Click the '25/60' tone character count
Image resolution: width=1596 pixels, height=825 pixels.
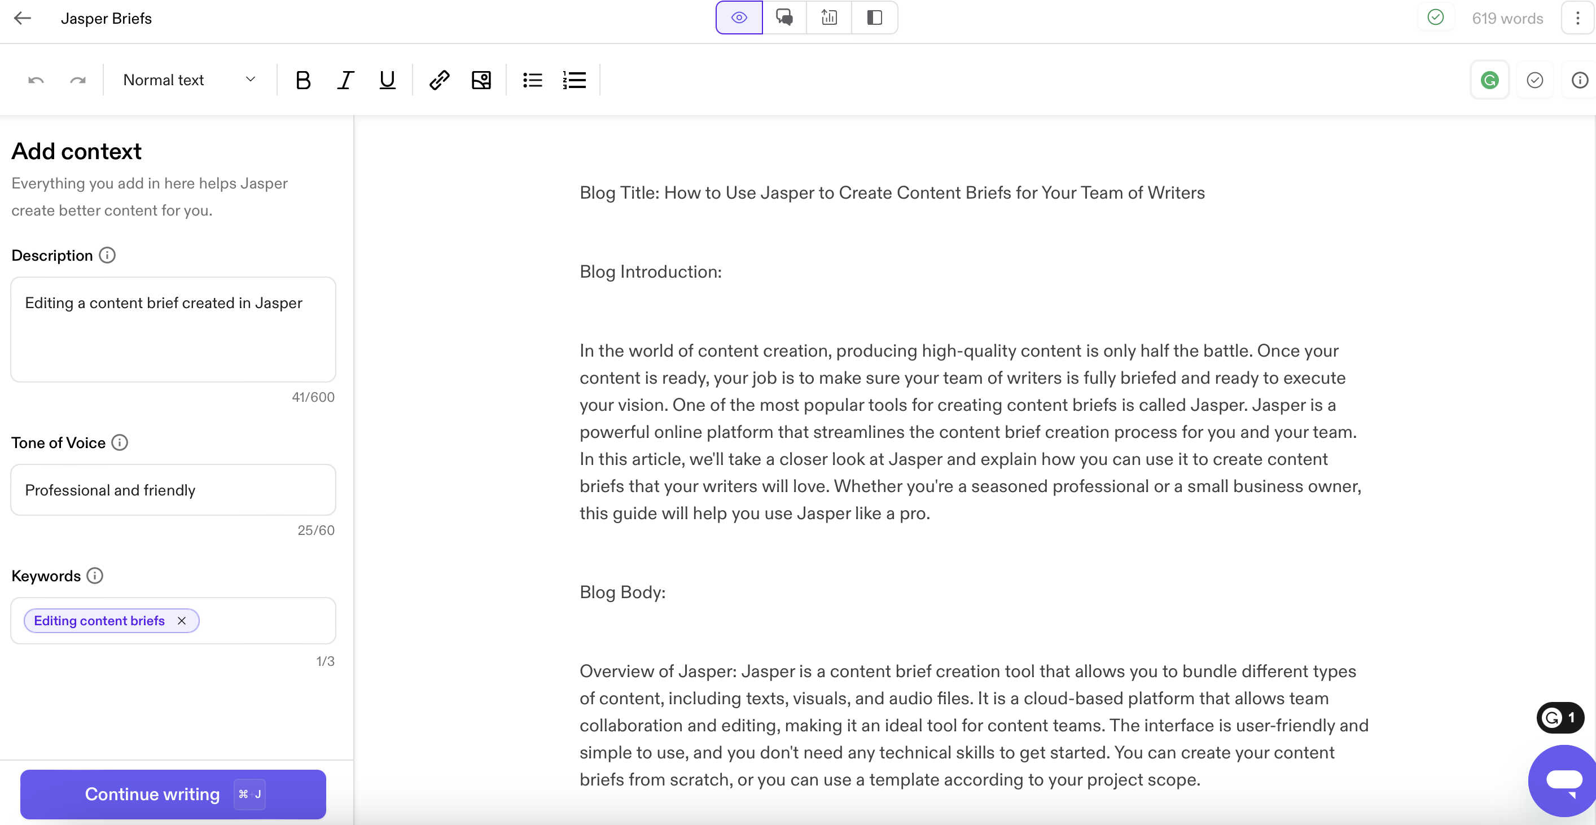pyautogui.click(x=316, y=530)
